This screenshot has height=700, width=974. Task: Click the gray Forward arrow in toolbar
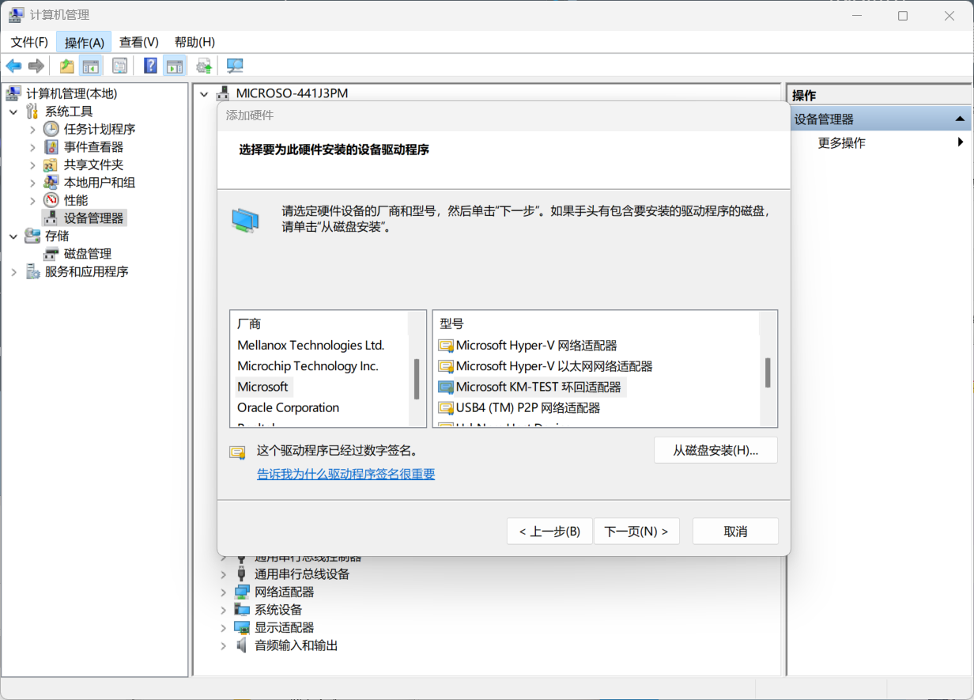(36, 66)
